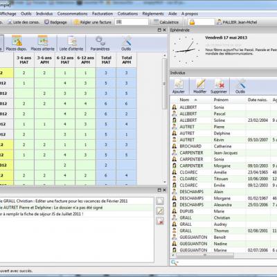Sort by the Date naiss. column header
The width and height of the screenshot is (277, 277).
point(258,100)
